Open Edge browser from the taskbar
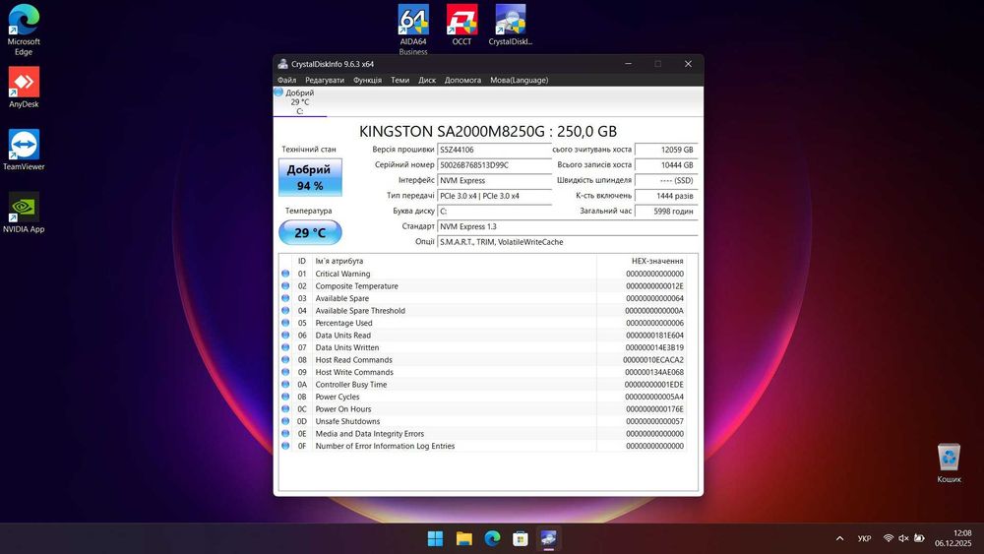 [492, 538]
